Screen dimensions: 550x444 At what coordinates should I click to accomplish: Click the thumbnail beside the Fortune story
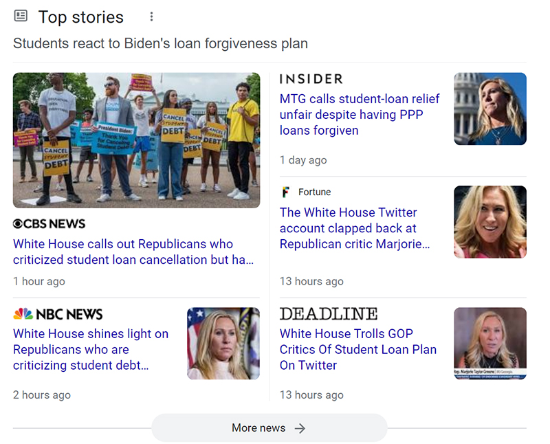tap(490, 222)
